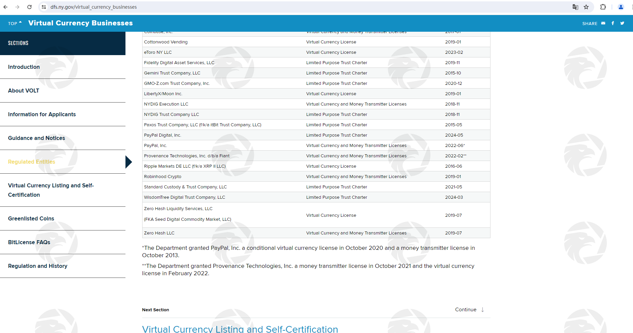Viewport: 633px width, 333px height.
Task: Click PayPal, Inc. entry
Action: pyautogui.click(x=155, y=146)
